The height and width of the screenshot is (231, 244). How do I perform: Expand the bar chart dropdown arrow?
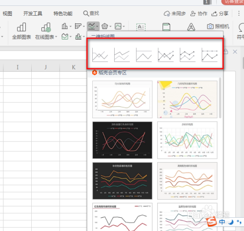(84, 26)
